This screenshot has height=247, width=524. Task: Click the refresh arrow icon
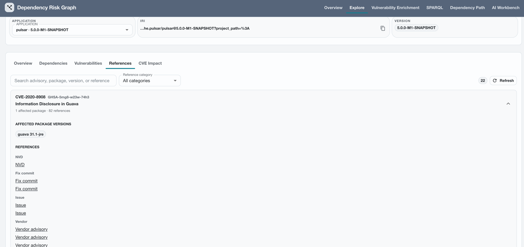click(x=495, y=80)
